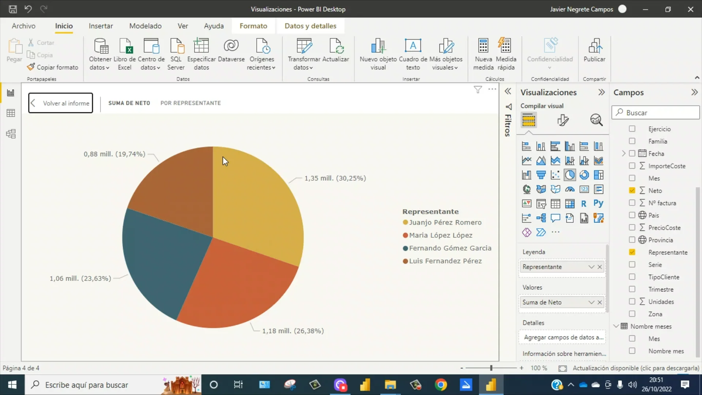Select the Python script visual
Viewport: 702px width, 395px height.
[x=599, y=203]
